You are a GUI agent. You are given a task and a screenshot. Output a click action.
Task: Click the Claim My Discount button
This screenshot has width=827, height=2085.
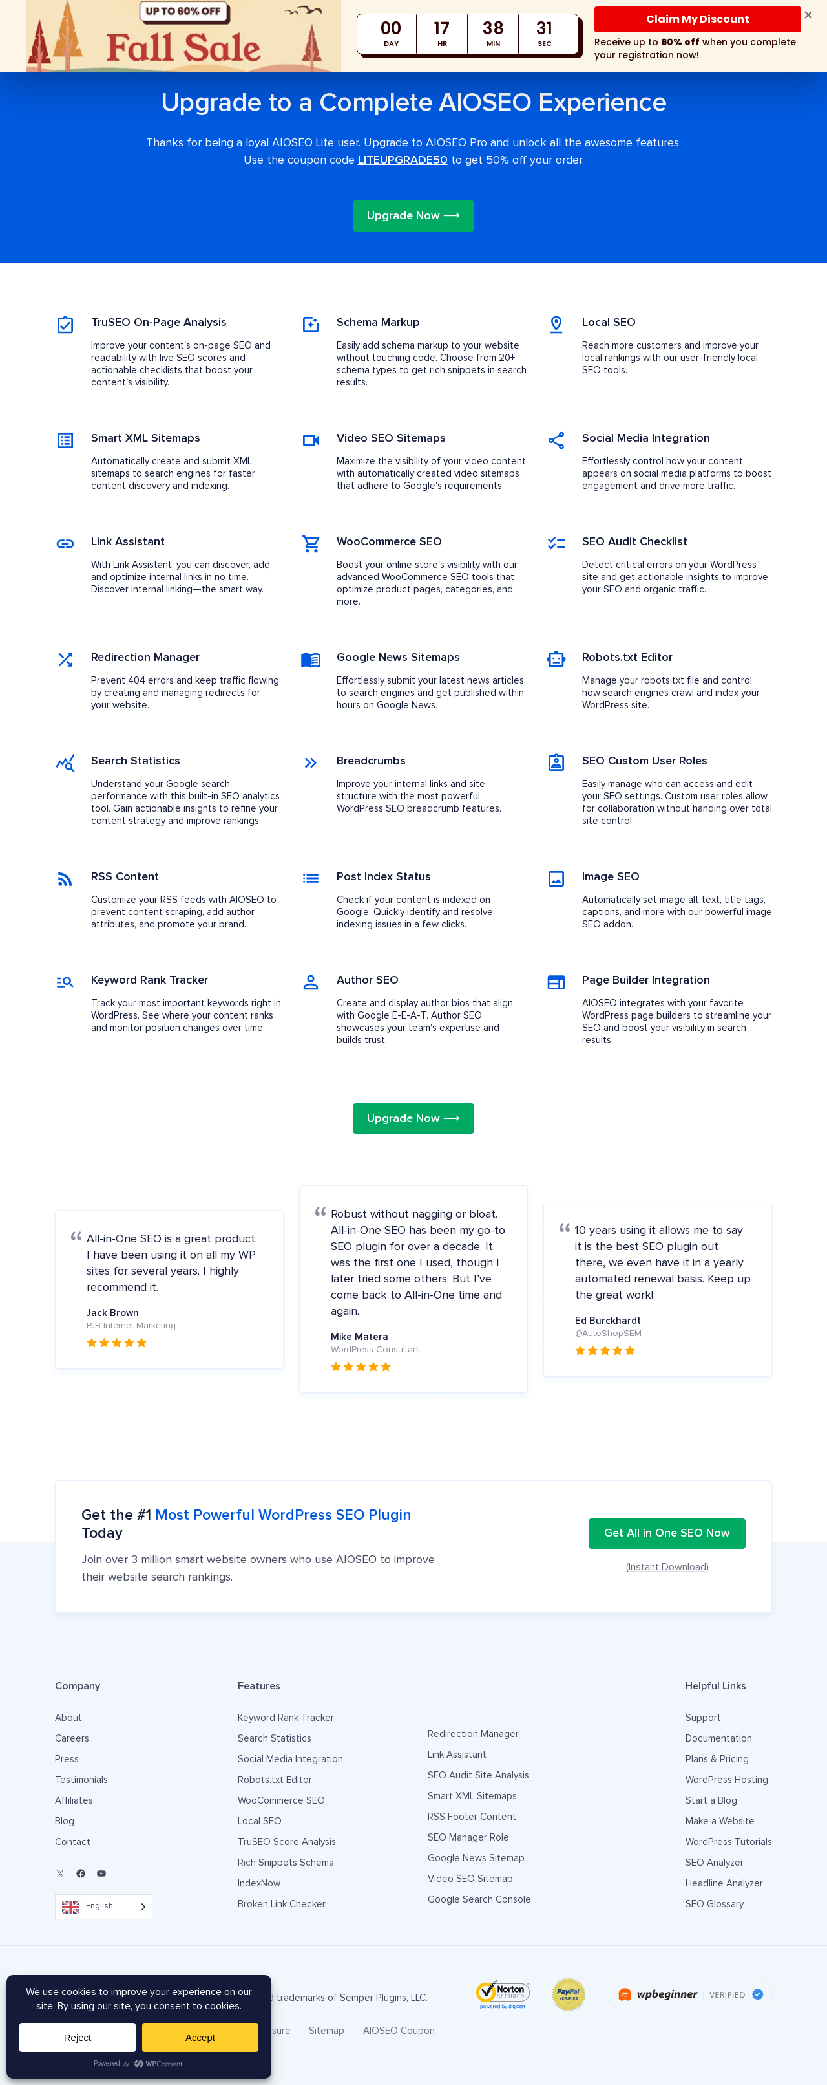point(697,19)
